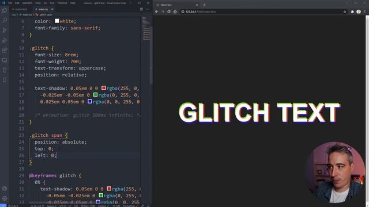Click the Home button in Chrome

[x=175, y=11]
